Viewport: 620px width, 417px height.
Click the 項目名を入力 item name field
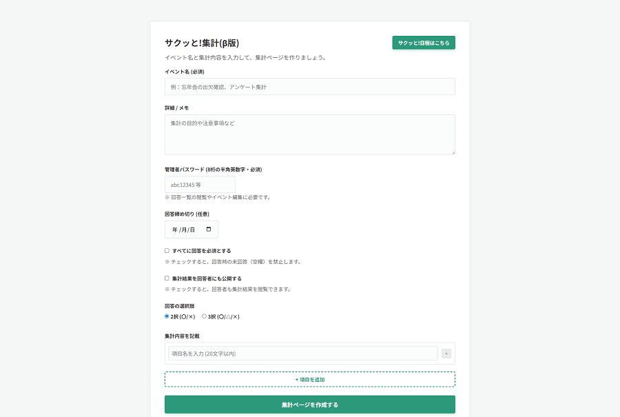coord(303,354)
